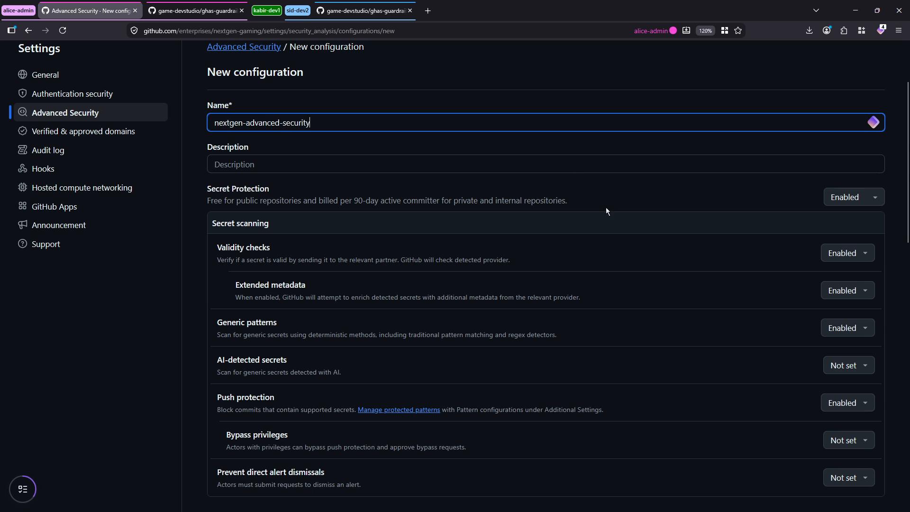This screenshot has height=512, width=910.
Task: Reload the page in browser toolbar
Action: (x=63, y=30)
